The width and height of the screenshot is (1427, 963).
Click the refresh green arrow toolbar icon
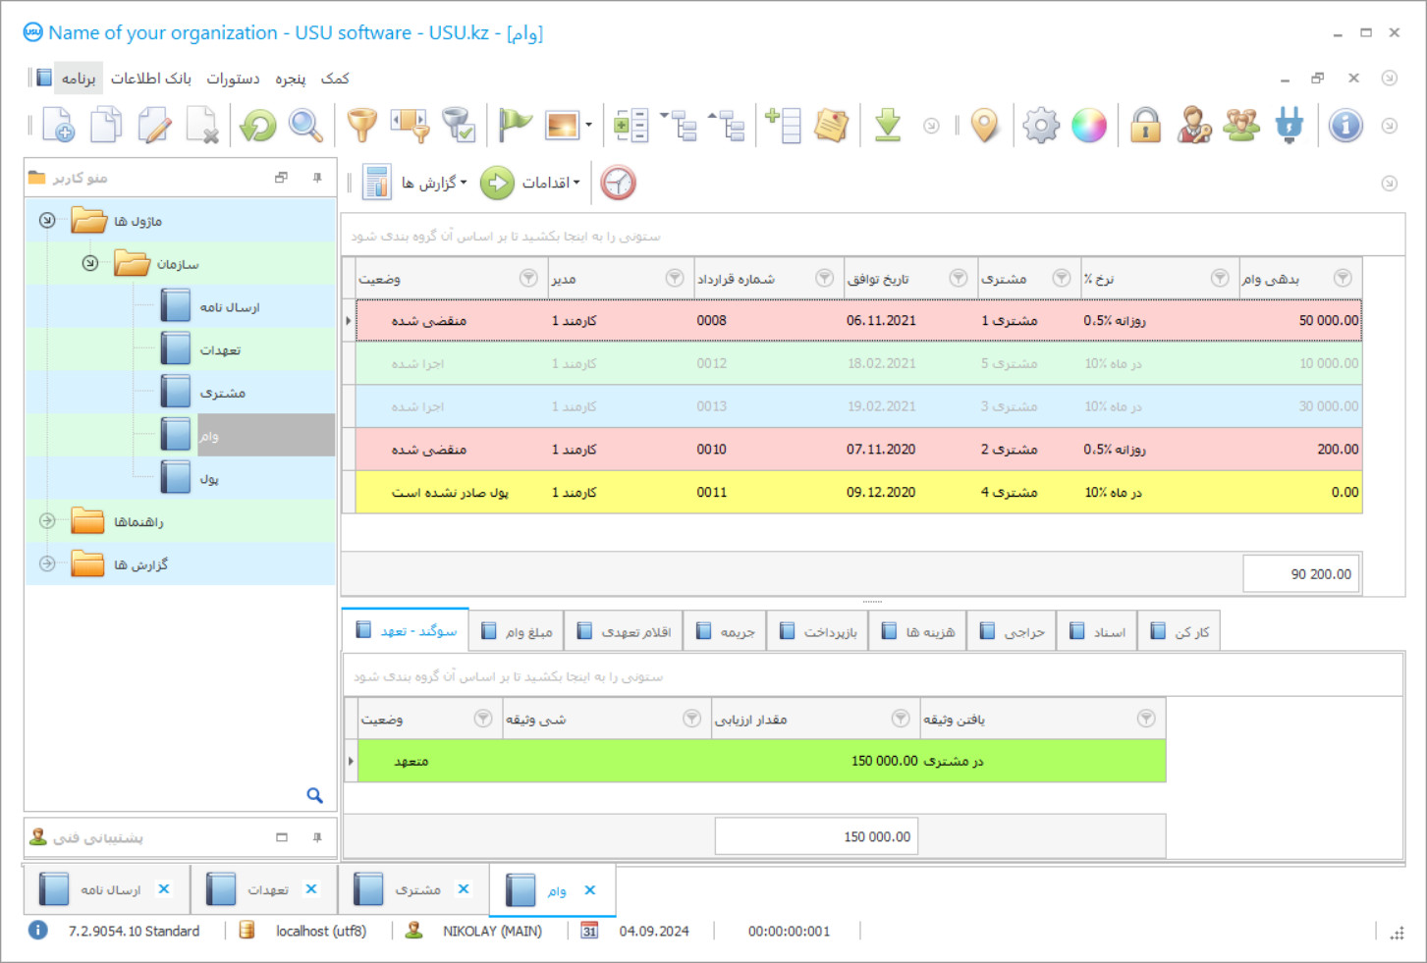tap(258, 126)
